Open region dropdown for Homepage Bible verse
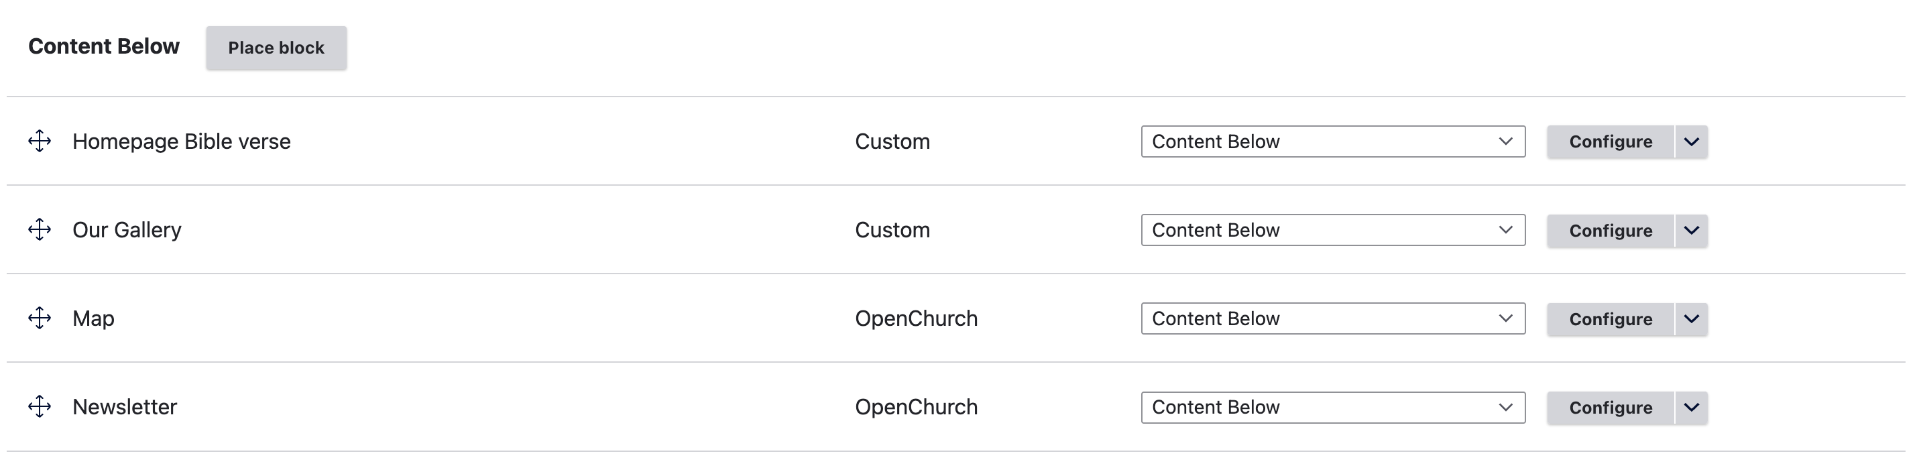 pyautogui.click(x=1332, y=142)
